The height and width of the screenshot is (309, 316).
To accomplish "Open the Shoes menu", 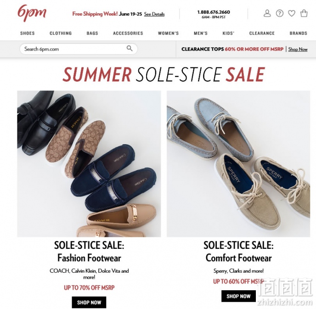I will pyautogui.click(x=28, y=33).
